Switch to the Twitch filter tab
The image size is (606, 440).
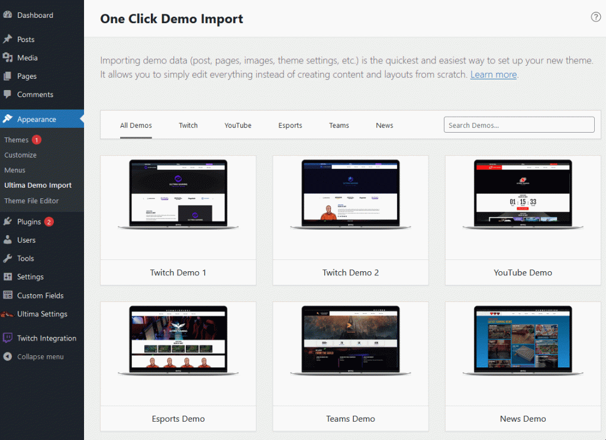click(188, 126)
